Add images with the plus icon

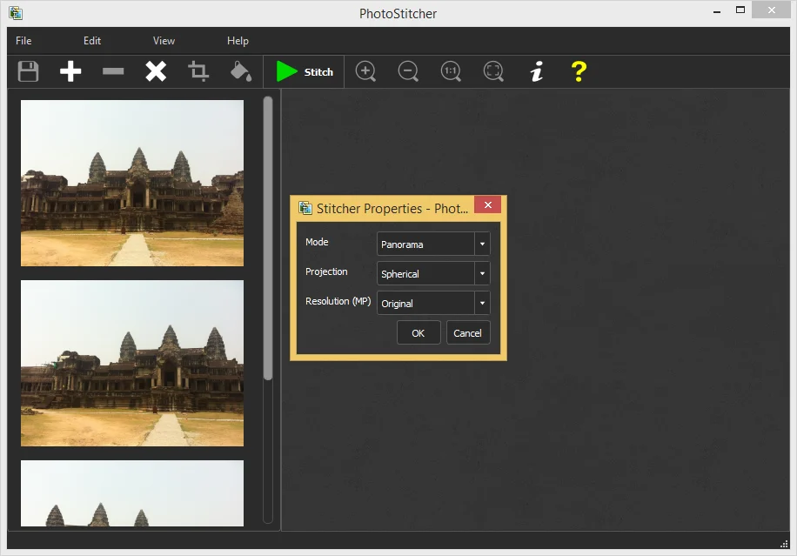pyautogui.click(x=70, y=71)
